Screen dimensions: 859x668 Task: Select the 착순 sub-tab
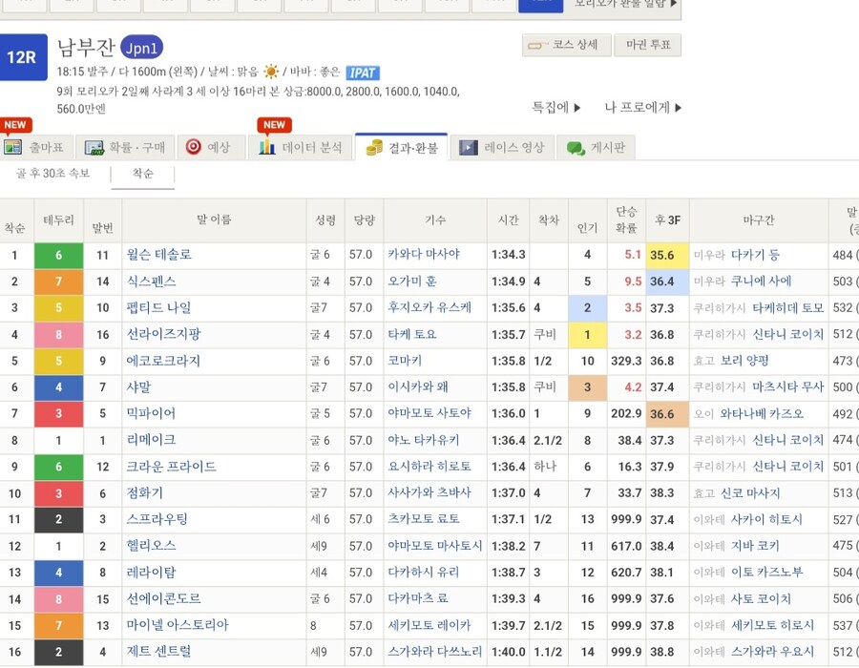142,174
